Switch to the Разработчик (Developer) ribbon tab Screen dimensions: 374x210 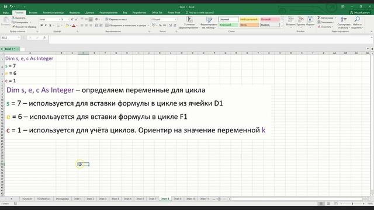[139, 13]
